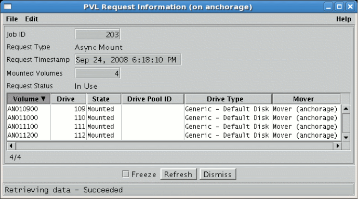Click the table's vertical scroll down arrow
The image size is (358, 199).
[x=346, y=137]
